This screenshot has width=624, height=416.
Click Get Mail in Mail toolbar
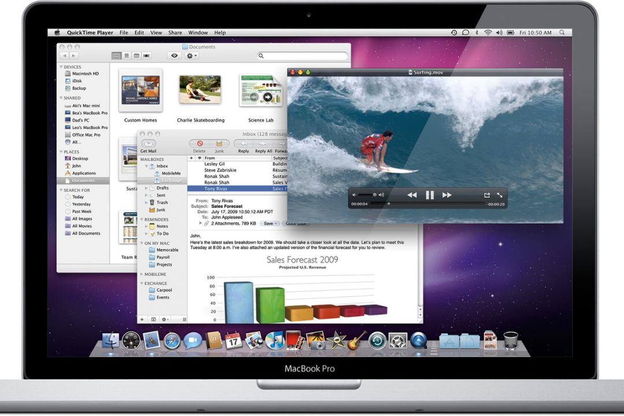pos(148,146)
